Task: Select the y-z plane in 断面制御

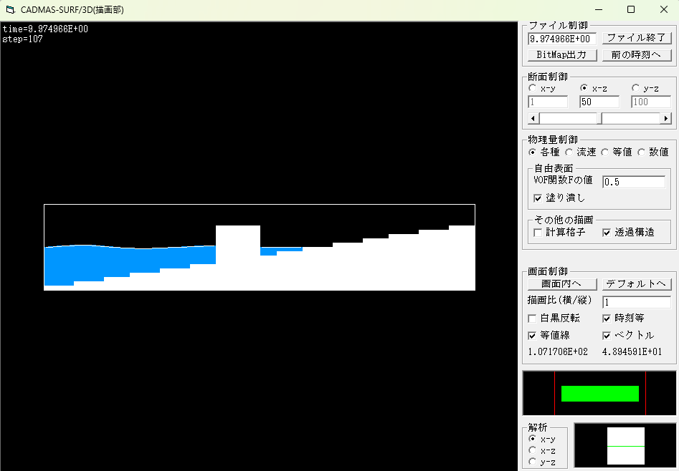Action: 636,89
